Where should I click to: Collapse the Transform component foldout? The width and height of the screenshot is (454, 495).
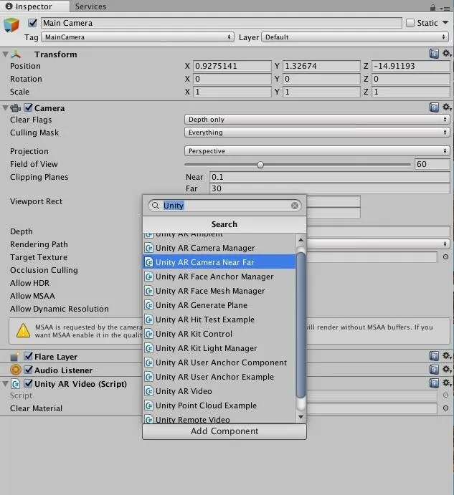[x=5, y=54]
